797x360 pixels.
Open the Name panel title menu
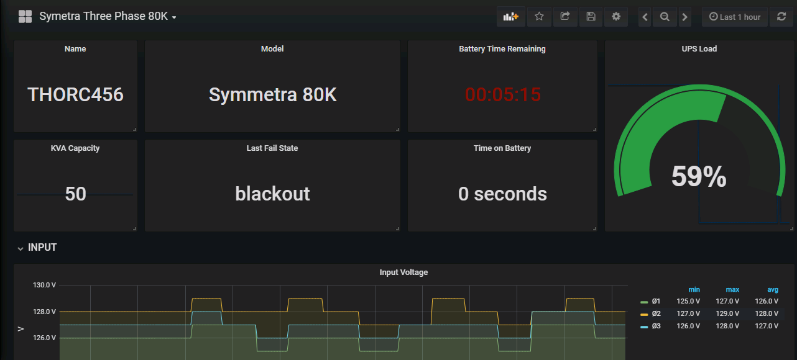pyautogui.click(x=75, y=48)
